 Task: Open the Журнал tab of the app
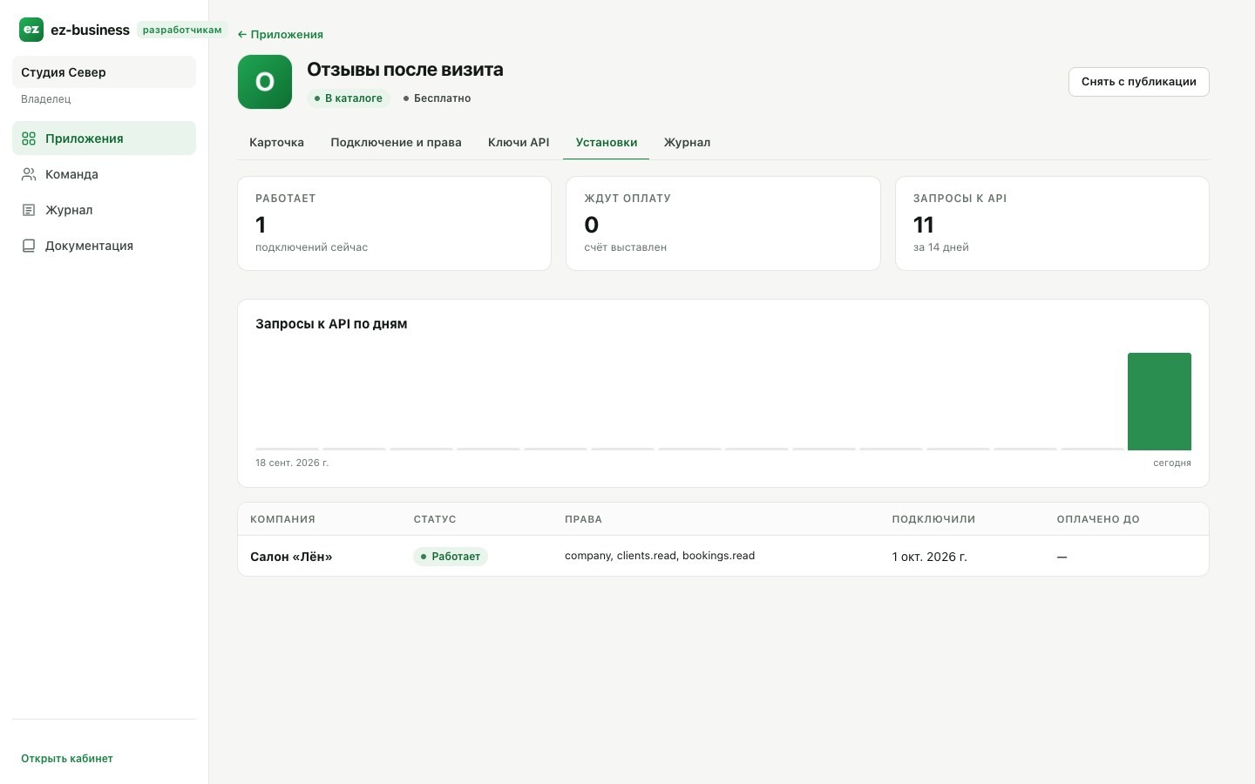pyautogui.click(x=687, y=143)
